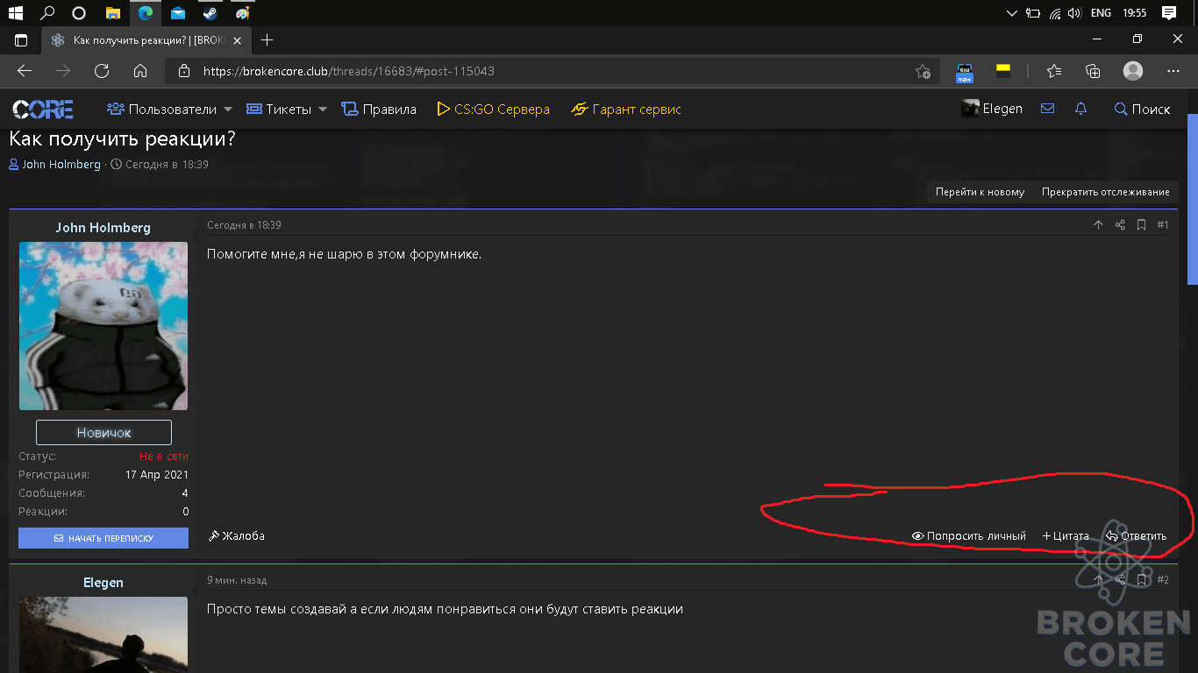Screen dimensions: 1198x673
Task: Open Гарант сервис page
Action: pos(626,110)
